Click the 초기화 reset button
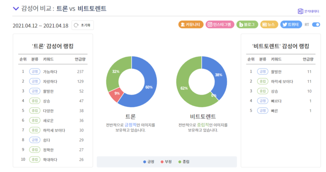 (82, 25)
